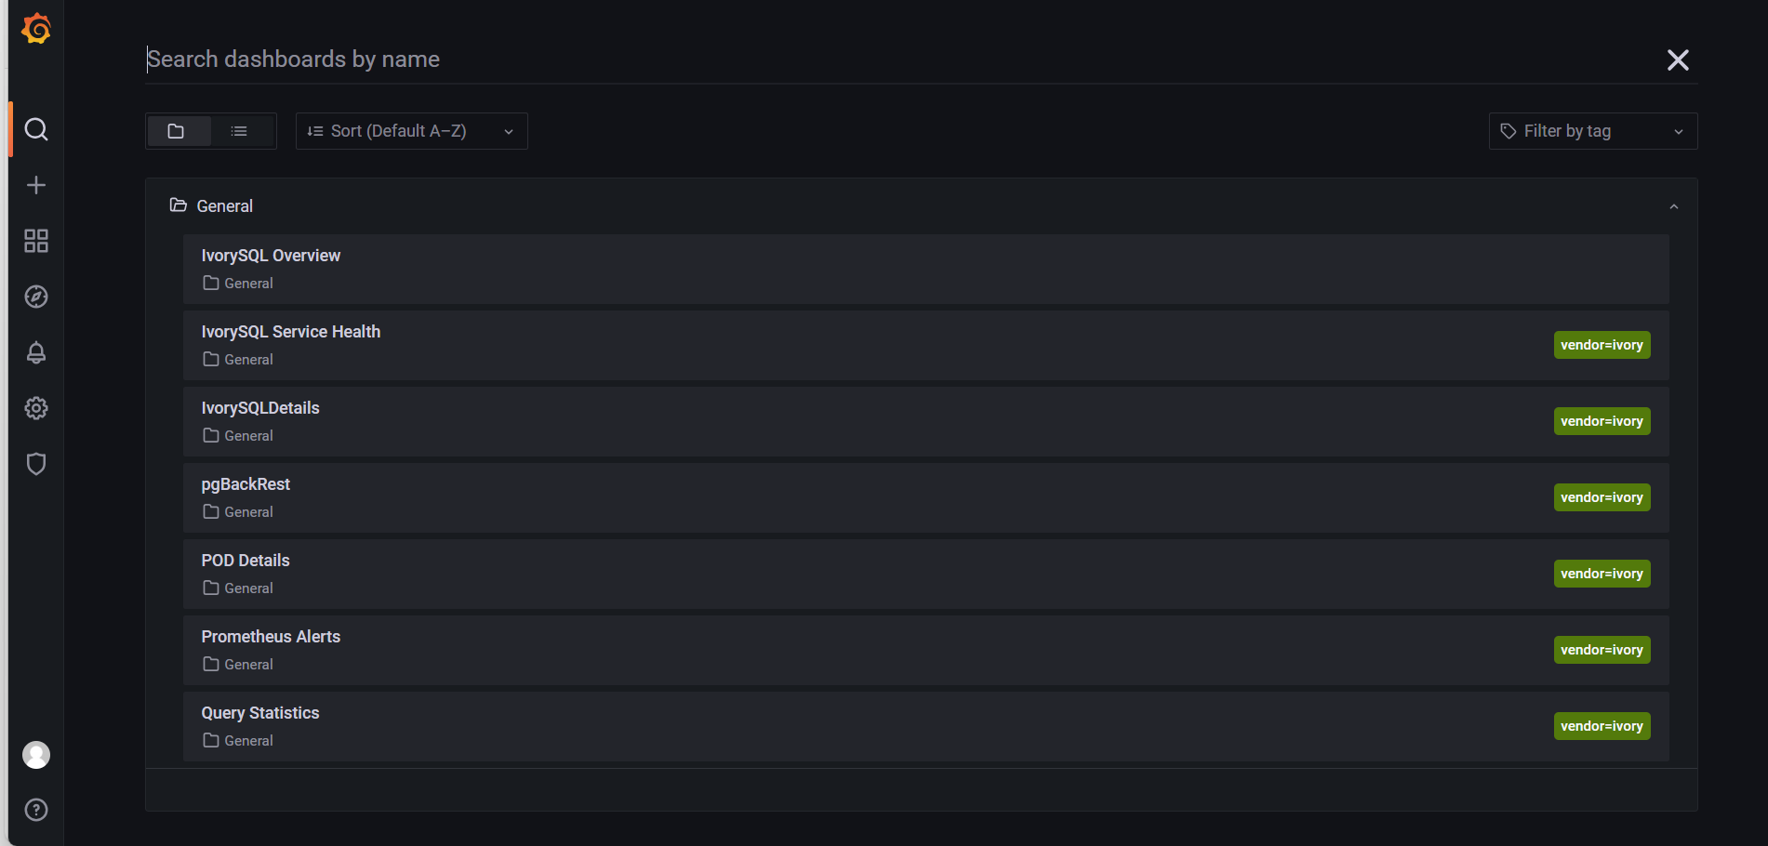Click vendor=ivory tag on pgBackRest row
1768x846 pixels.
(1602, 497)
